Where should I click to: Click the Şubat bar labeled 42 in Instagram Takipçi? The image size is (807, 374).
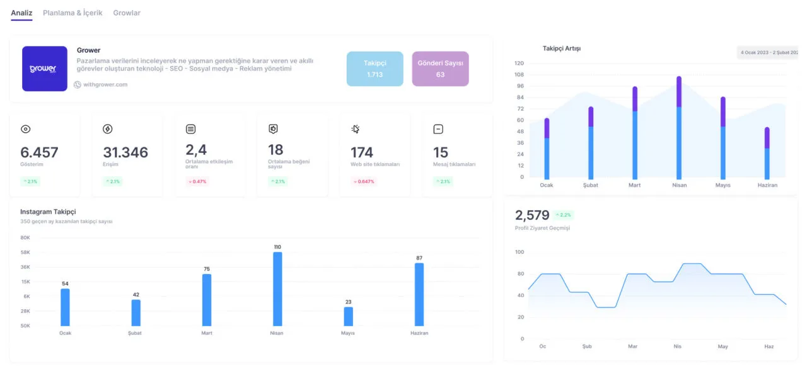pyautogui.click(x=136, y=313)
